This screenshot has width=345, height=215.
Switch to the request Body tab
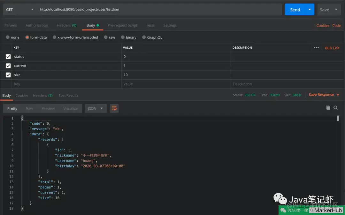pyautogui.click(x=93, y=25)
